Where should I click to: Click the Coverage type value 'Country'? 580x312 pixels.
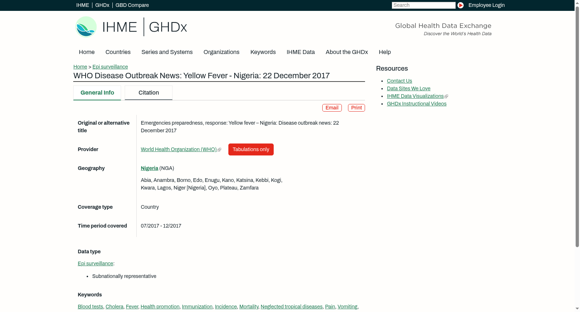point(150,207)
